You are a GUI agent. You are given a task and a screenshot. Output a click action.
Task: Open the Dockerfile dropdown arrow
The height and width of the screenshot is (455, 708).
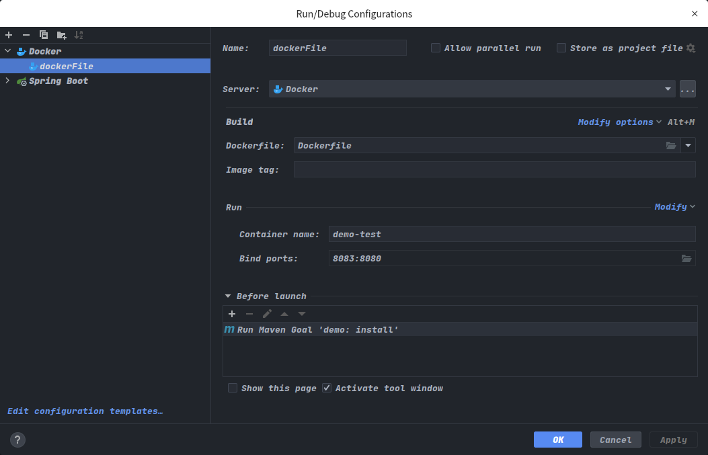coord(688,145)
